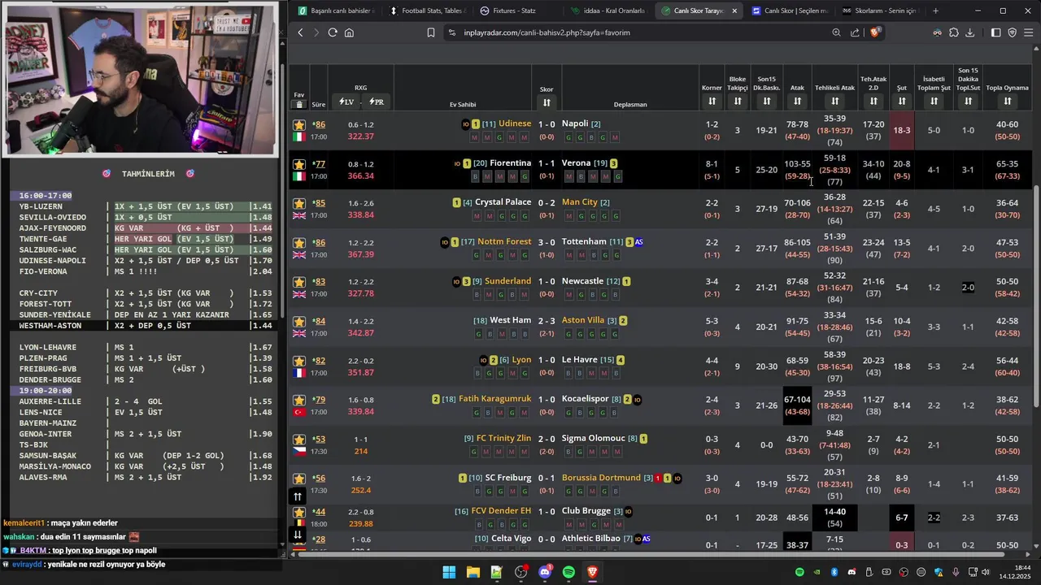This screenshot has width=1041, height=585.
Task: Open browser extensions puzzle icon
Action: pos(954,32)
